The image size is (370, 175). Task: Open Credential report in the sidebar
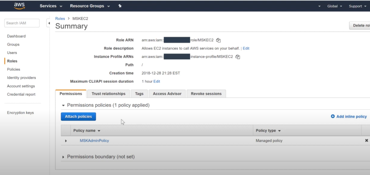point(21,94)
